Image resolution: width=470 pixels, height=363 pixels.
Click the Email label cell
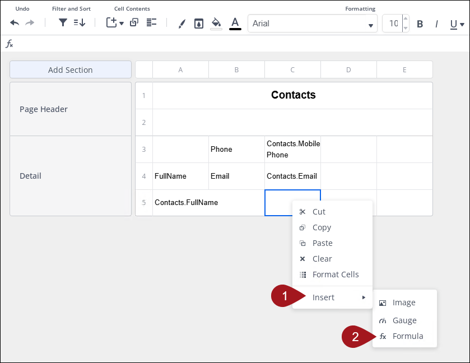pyautogui.click(x=236, y=176)
